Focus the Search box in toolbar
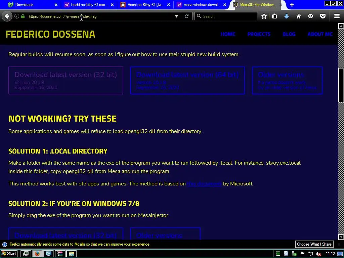Image resolution: width=344 pixels, height=258 pixels. (x=225, y=16)
